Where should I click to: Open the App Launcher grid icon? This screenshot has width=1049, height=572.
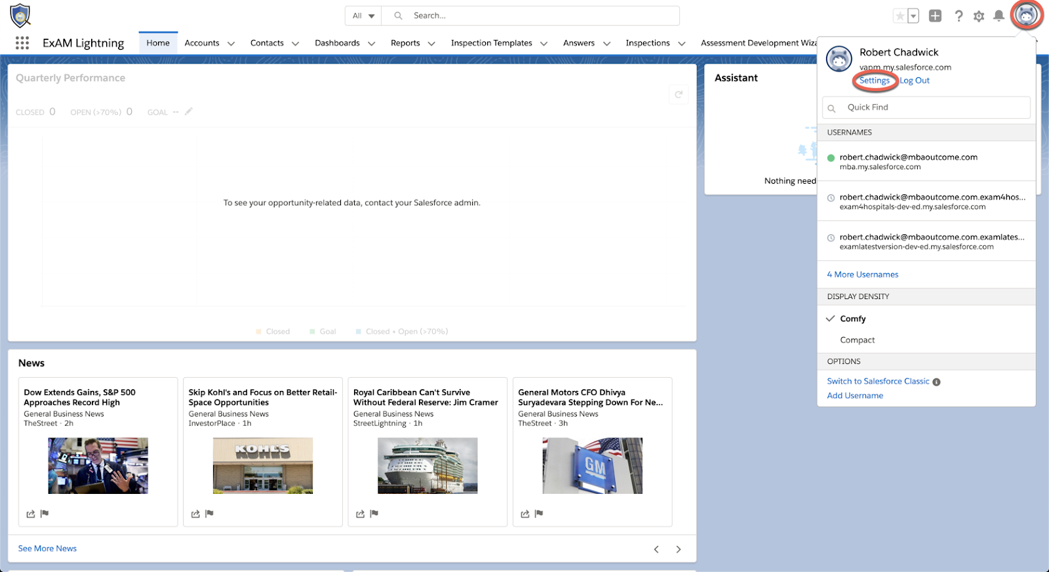[22, 43]
